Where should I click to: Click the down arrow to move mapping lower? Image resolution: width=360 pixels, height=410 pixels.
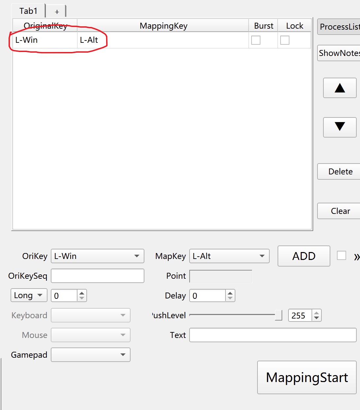(340, 127)
